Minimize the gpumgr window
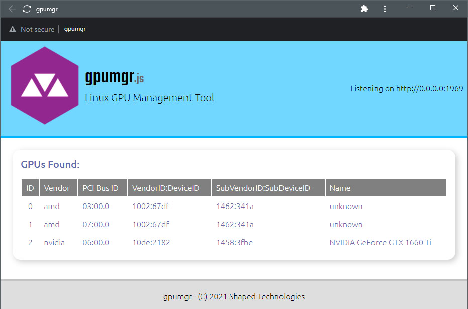The height and width of the screenshot is (309, 468). point(410,8)
